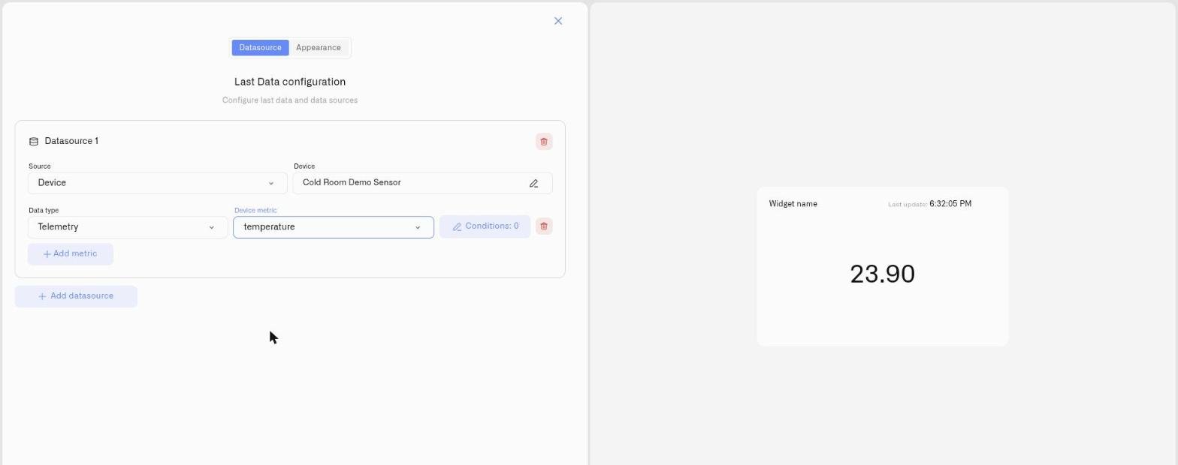Delete Datasource 1 with trash icon
This screenshot has width=1178, height=465.
(x=544, y=142)
